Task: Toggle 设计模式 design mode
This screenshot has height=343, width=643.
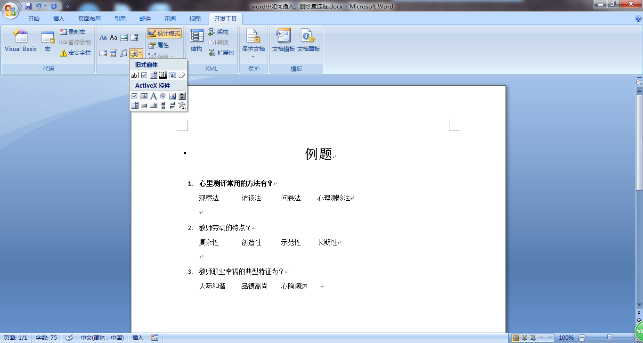Action: [164, 33]
